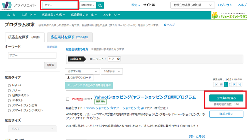Expand the 広告検索 / 作成 menu

point(53,15)
